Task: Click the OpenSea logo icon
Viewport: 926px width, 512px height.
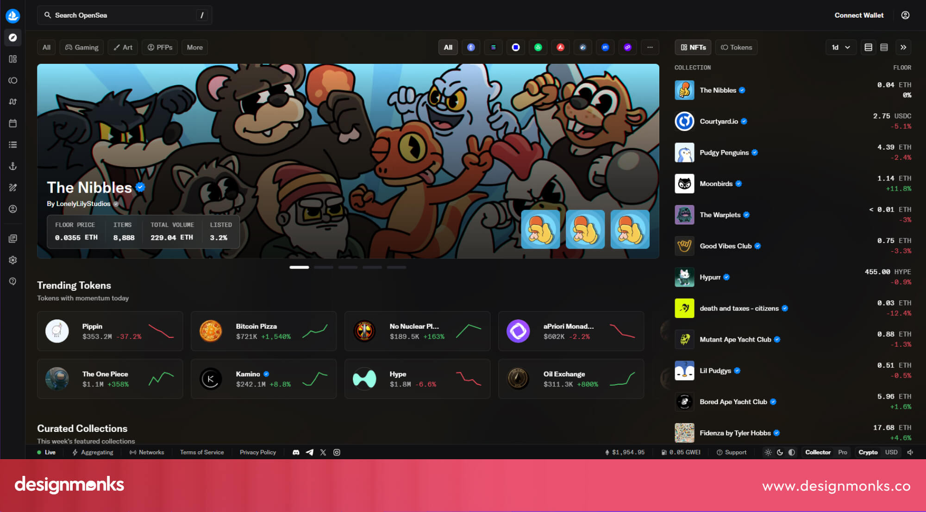Action: tap(13, 16)
